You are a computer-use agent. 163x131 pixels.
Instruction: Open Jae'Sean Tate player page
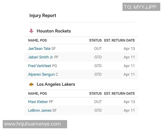tap(39, 49)
